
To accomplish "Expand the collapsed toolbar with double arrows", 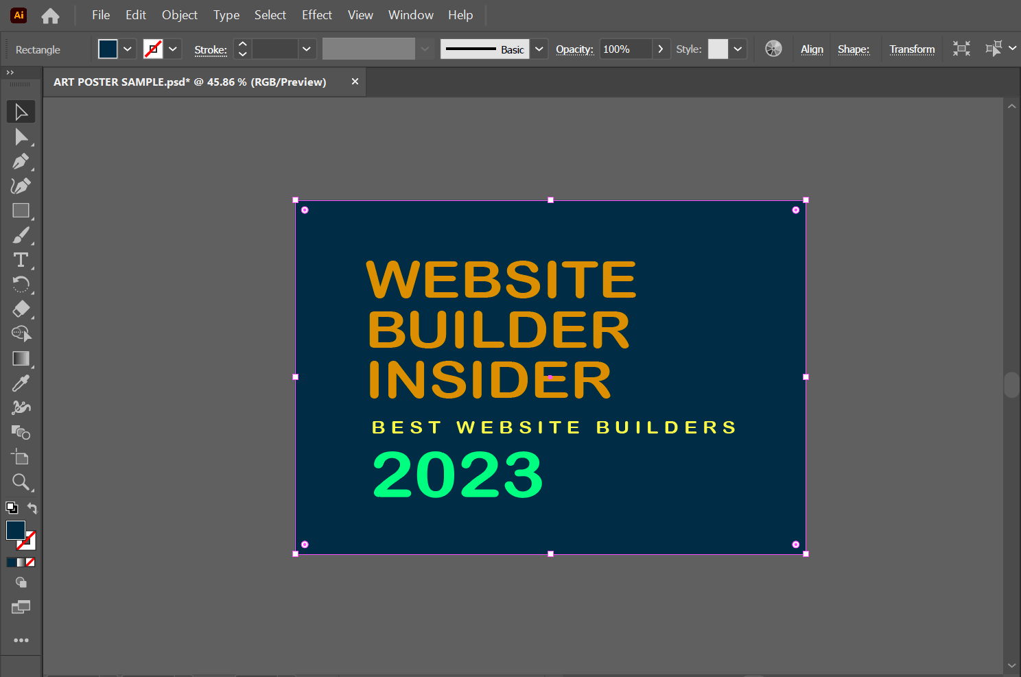I will point(10,72).
